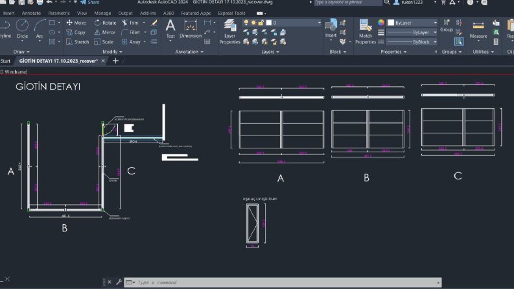Open the current layer dropdown list
Screen dimensions: 514x289
[319, 23]
